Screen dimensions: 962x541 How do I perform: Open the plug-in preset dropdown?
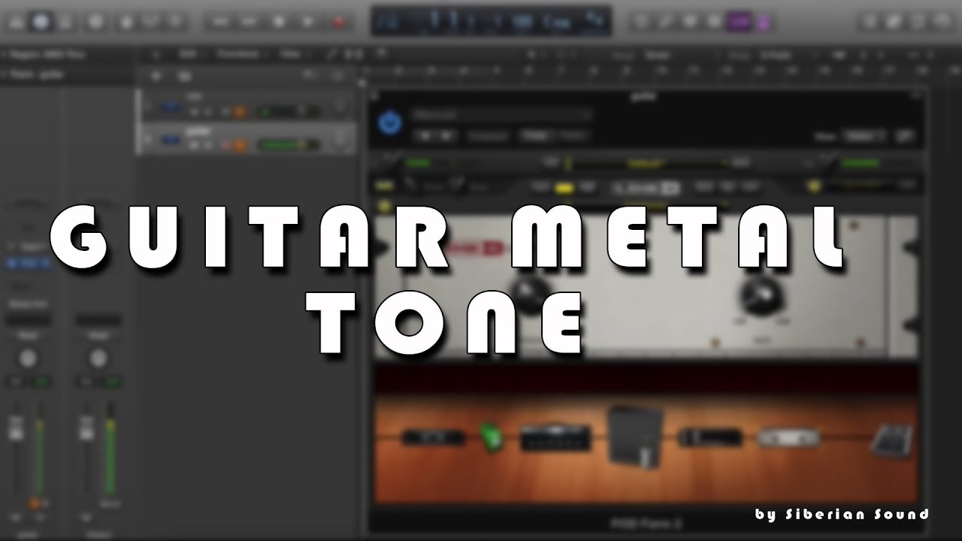(x=501, y=115)
